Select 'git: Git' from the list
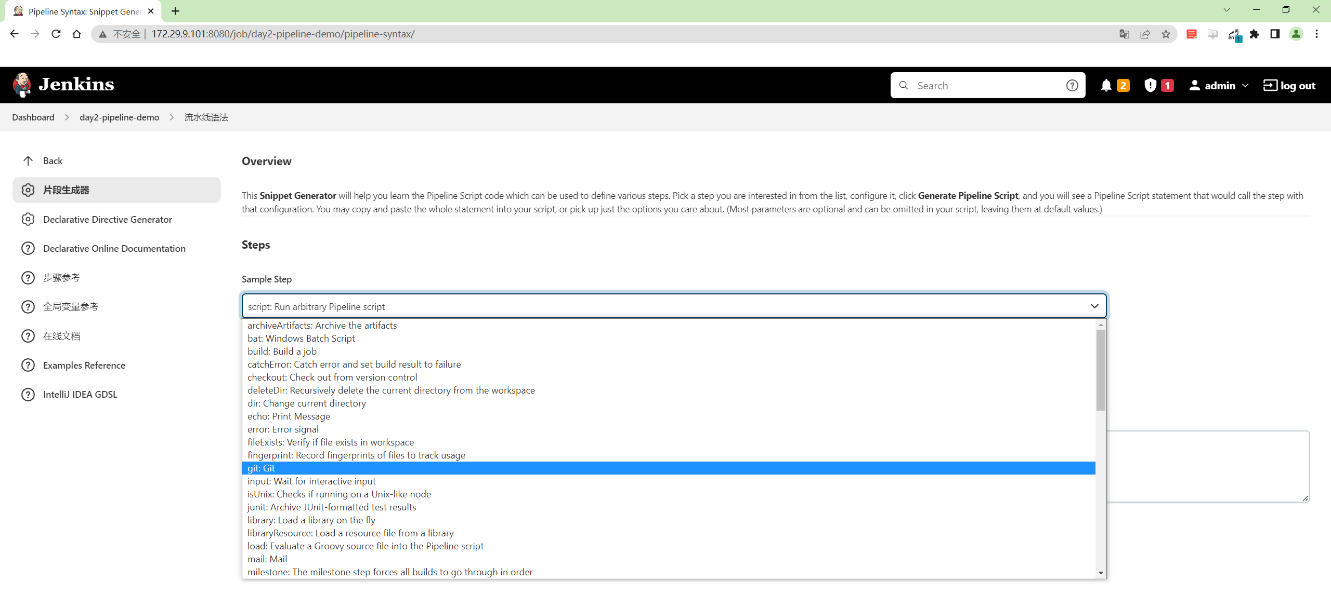This screenshot has width=1331, height=608. coord(669,468)
